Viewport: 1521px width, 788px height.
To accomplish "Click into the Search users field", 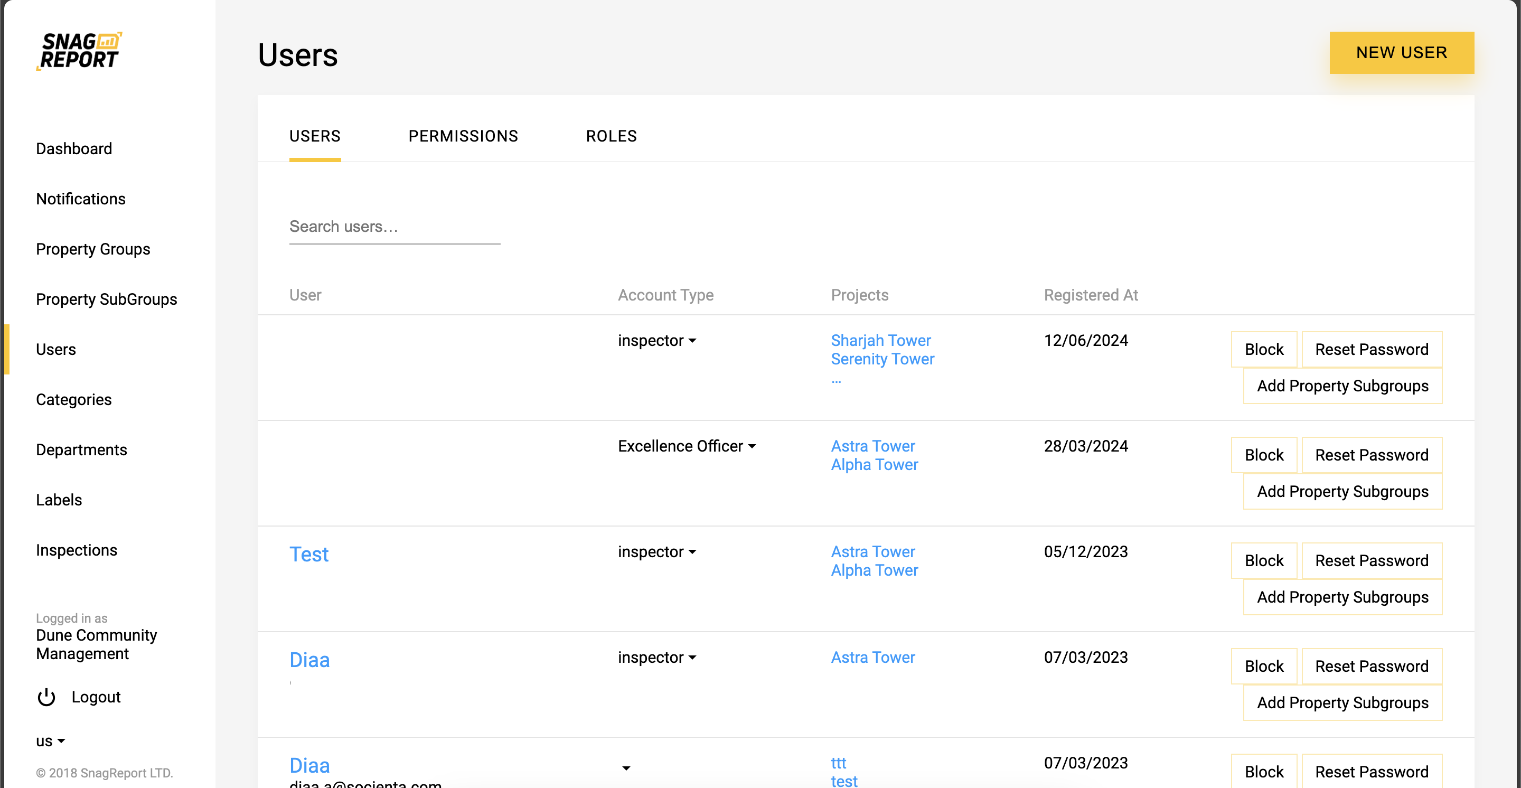I will click(x=395, y=227).
